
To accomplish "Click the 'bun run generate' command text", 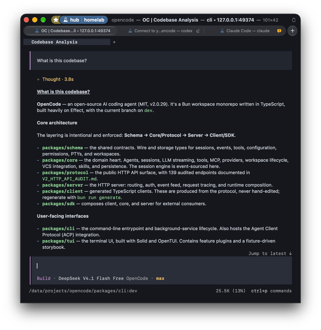I will click(x=99, y=198).
